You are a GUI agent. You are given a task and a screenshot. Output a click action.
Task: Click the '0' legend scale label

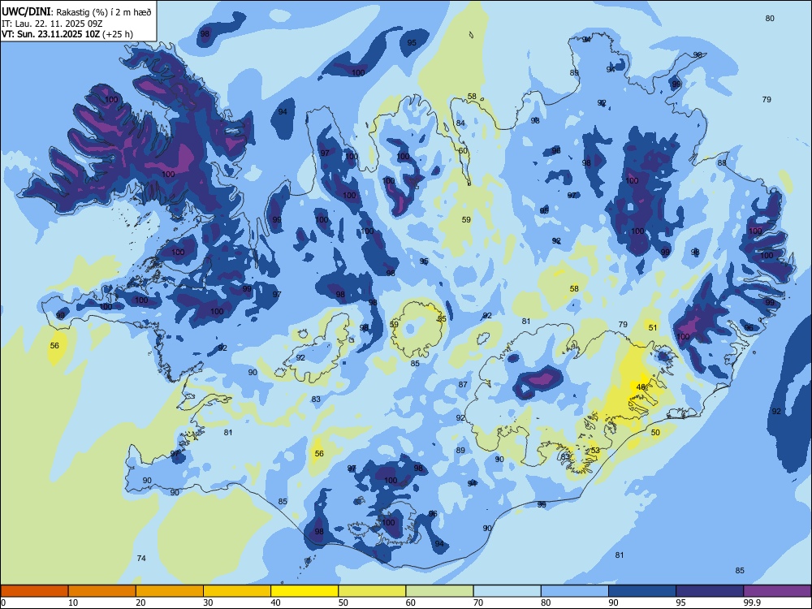[x=3, y=603]
